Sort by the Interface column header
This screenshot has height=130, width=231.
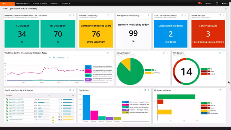click(x=9, y=96)
